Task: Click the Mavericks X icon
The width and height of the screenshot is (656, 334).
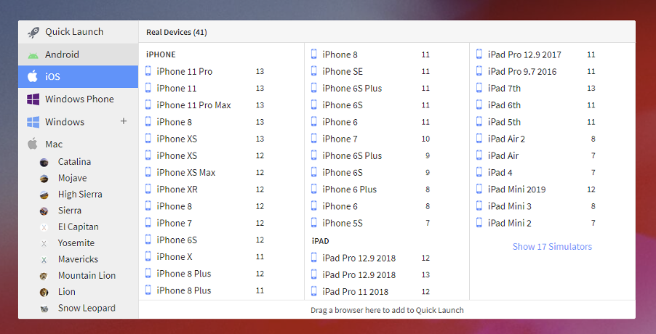Action: click(x=44, y=260)
